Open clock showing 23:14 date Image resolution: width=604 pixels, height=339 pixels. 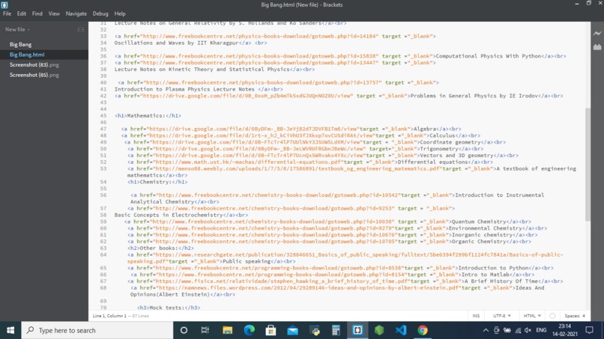click(565, 330)
